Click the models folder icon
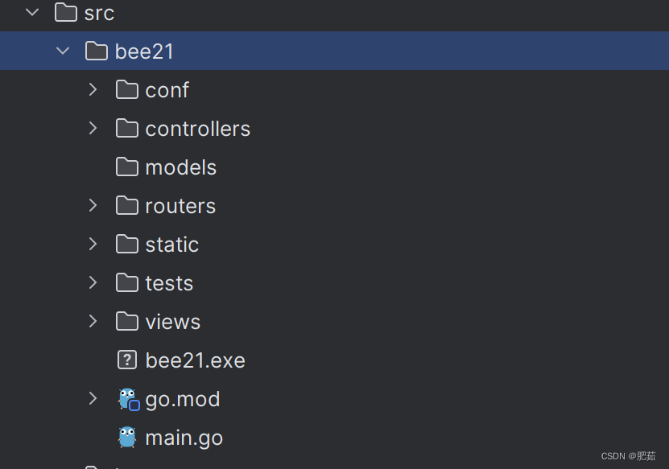Screen dimensions: 669x469 coord(127,167)
